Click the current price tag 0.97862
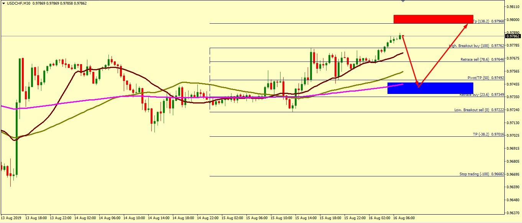This screenshot has height=223, width=522. tap(513, 36)
